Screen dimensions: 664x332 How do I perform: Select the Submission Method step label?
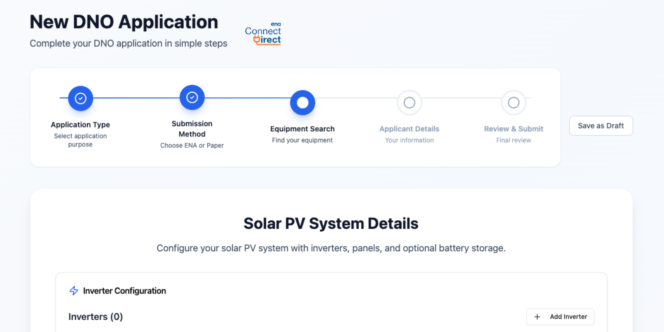pyautogui.click(x=192, y=129)
